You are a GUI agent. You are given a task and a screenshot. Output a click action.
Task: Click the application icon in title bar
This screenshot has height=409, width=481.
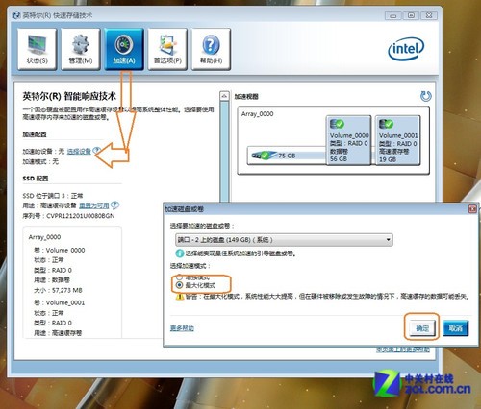point(16,15)
